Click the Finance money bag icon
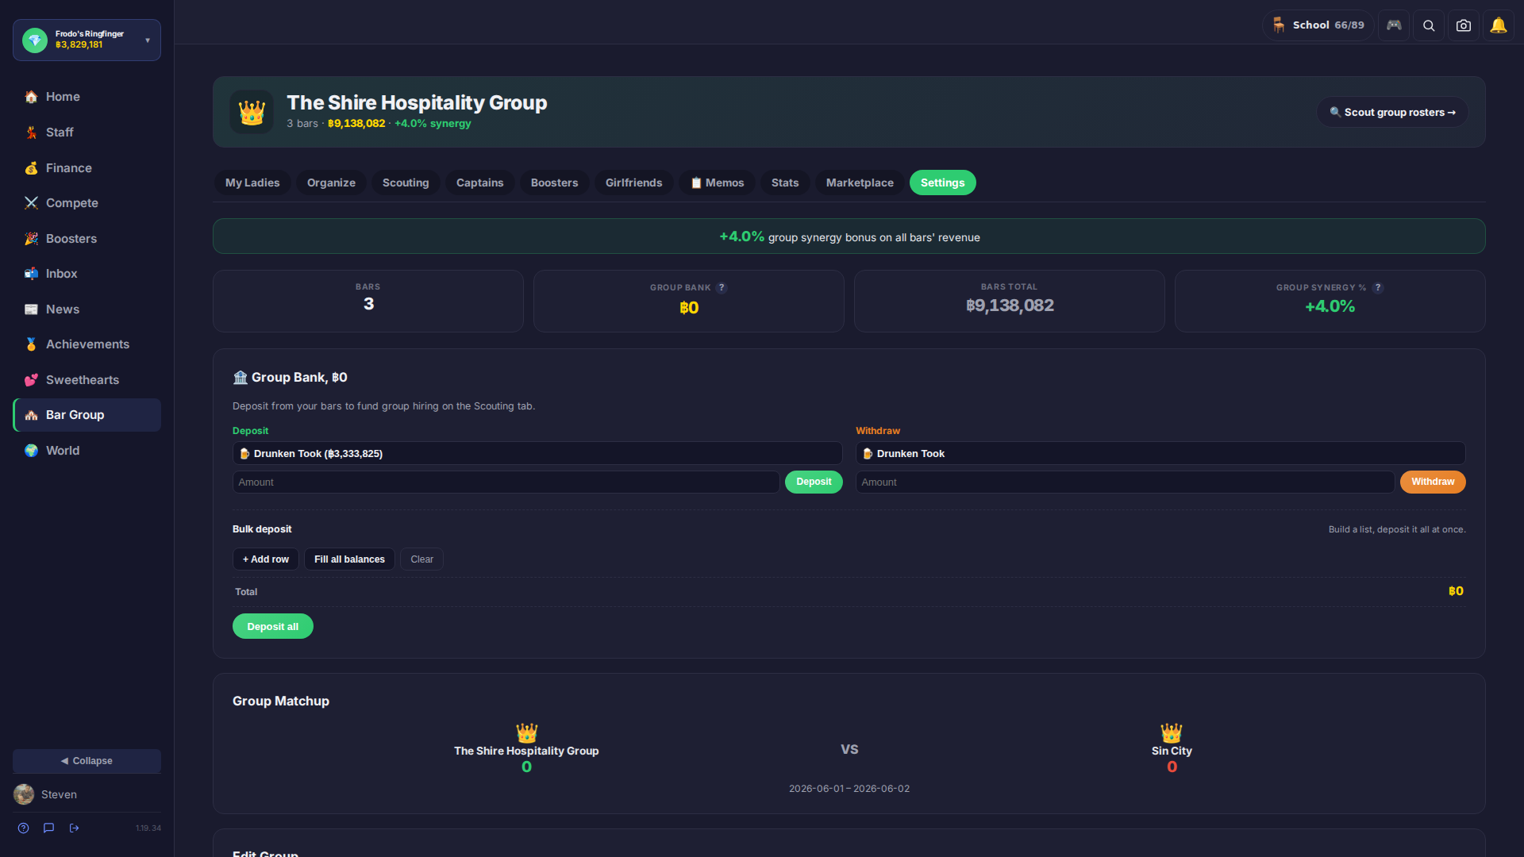The image size is (1524, 857). click(x=31, y=168)
